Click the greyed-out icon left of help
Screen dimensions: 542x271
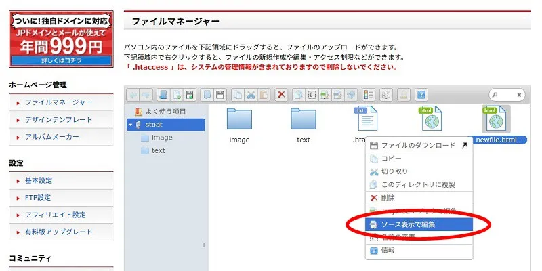click(404, 95)
